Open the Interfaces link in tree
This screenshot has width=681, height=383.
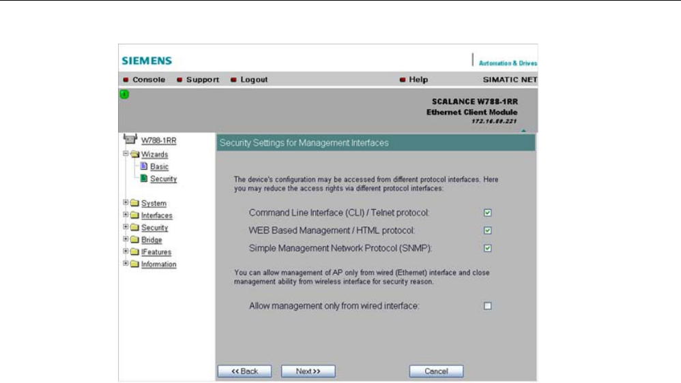point(157,215)
